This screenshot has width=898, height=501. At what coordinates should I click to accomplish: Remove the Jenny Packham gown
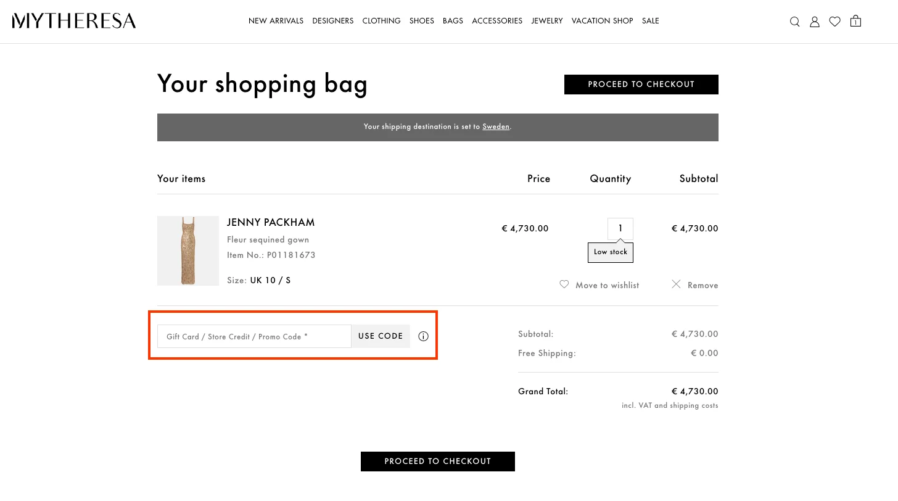coord(695,285)
